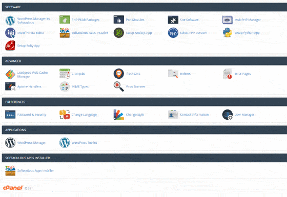Open the MultiPHP Manager icon
The width and height of the screenshot is (287, 197).
point(228,20)
